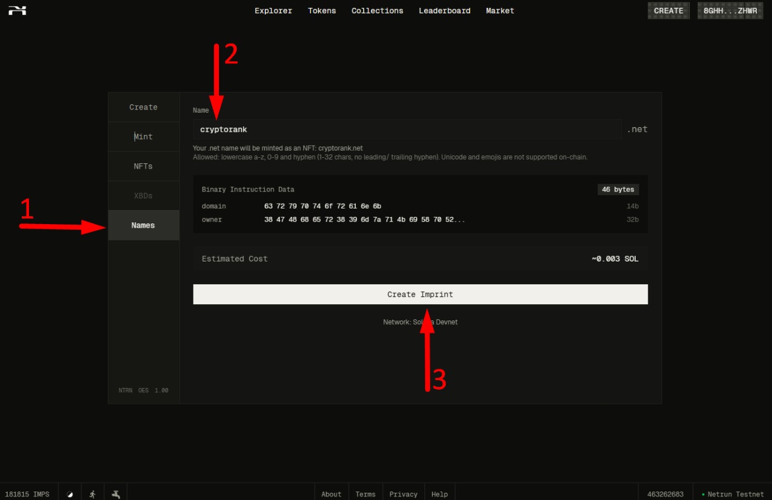Image resolution: width=772 pixels, height=500 pixels.
Task: Open the Explorer menu item
Action: click(273, 11)
